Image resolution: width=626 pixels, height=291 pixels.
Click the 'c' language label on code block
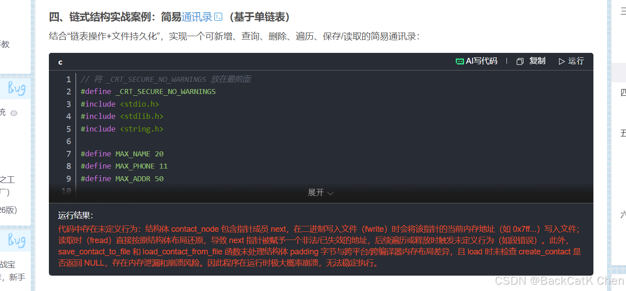(x=60, y=62)
